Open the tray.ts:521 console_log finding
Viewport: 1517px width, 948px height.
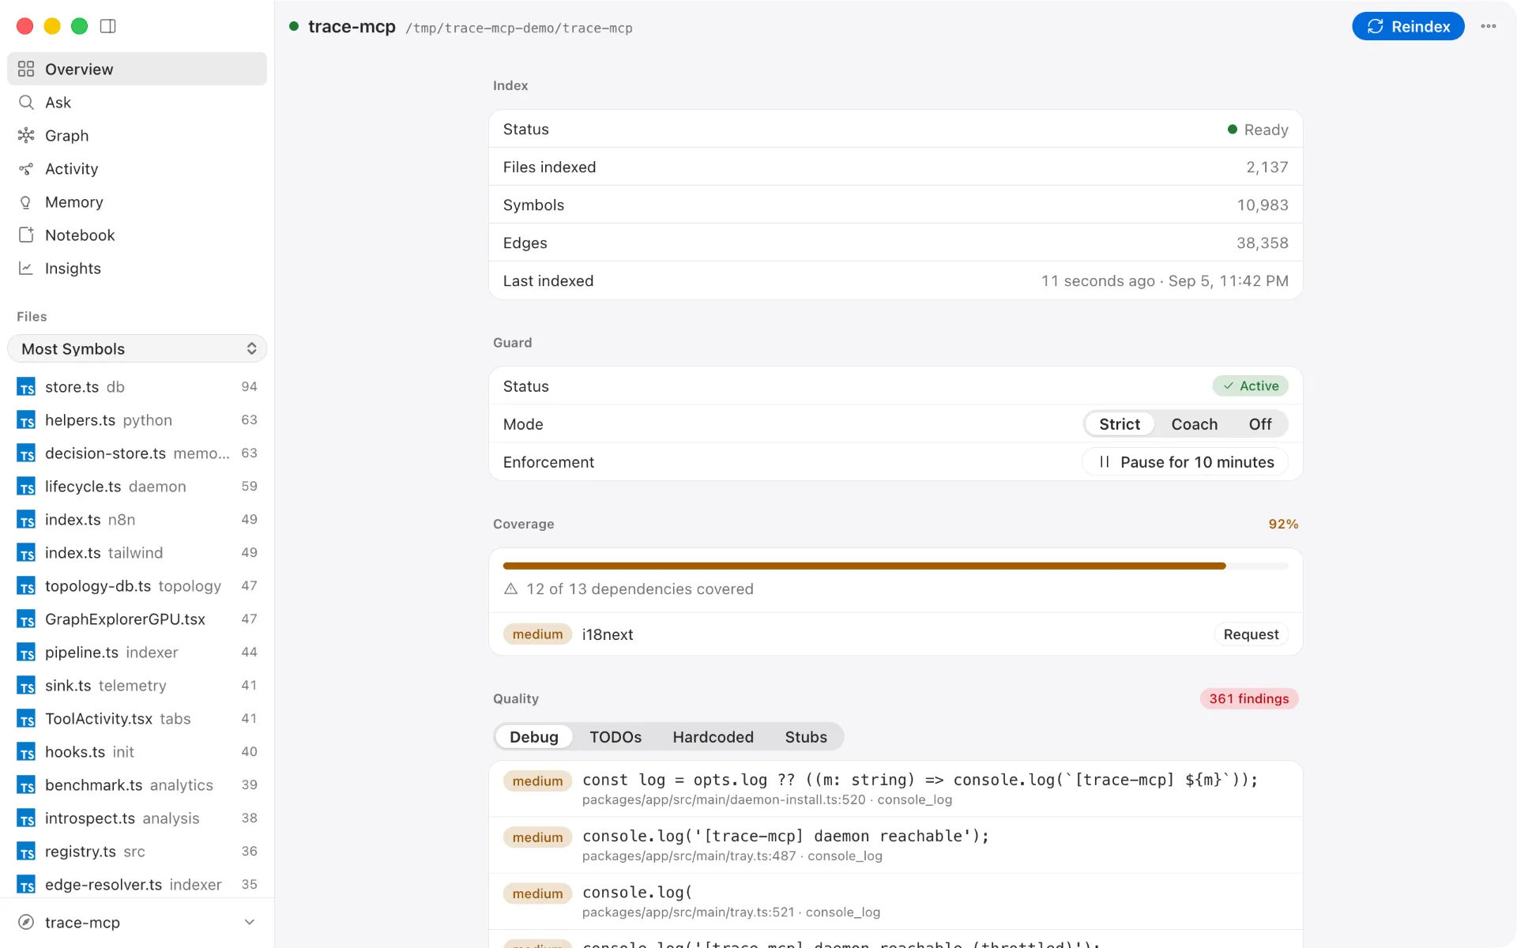[895, 901]
